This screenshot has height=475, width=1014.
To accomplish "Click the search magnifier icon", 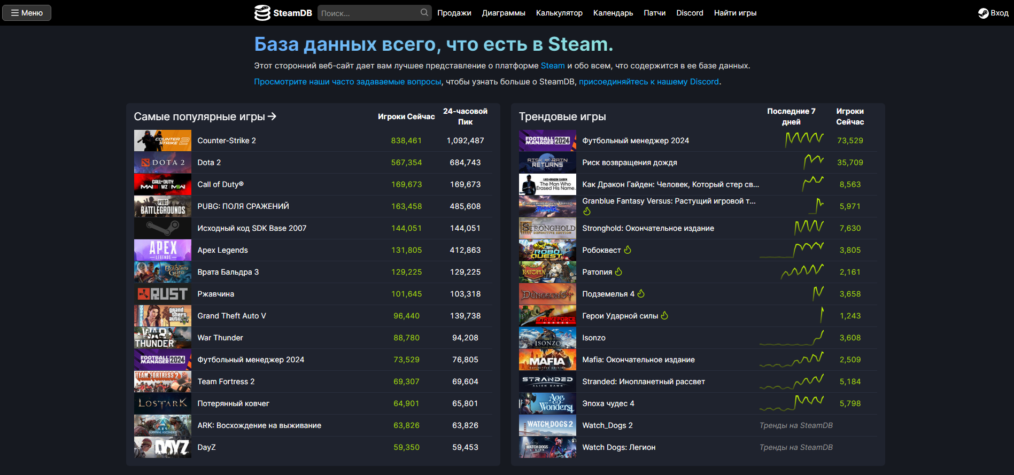I will (424, 12).
